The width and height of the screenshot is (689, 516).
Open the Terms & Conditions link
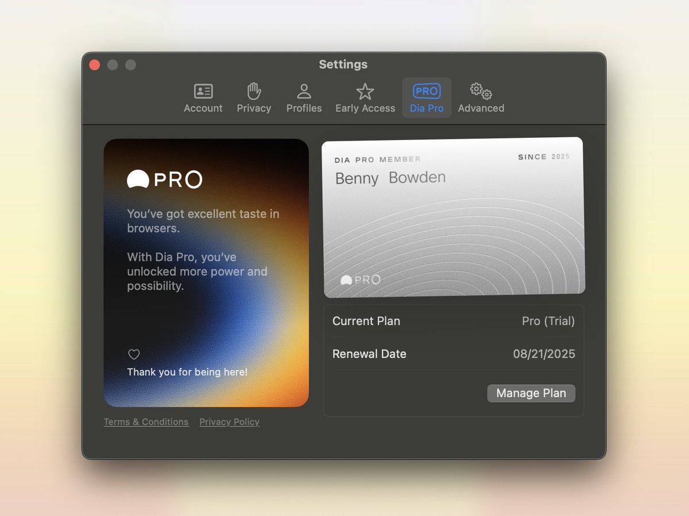tap(146, 422)
